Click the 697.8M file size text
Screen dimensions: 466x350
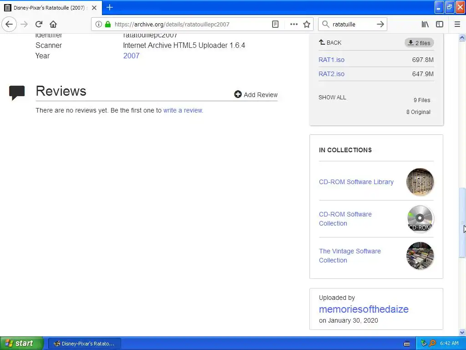click(423, 60)
